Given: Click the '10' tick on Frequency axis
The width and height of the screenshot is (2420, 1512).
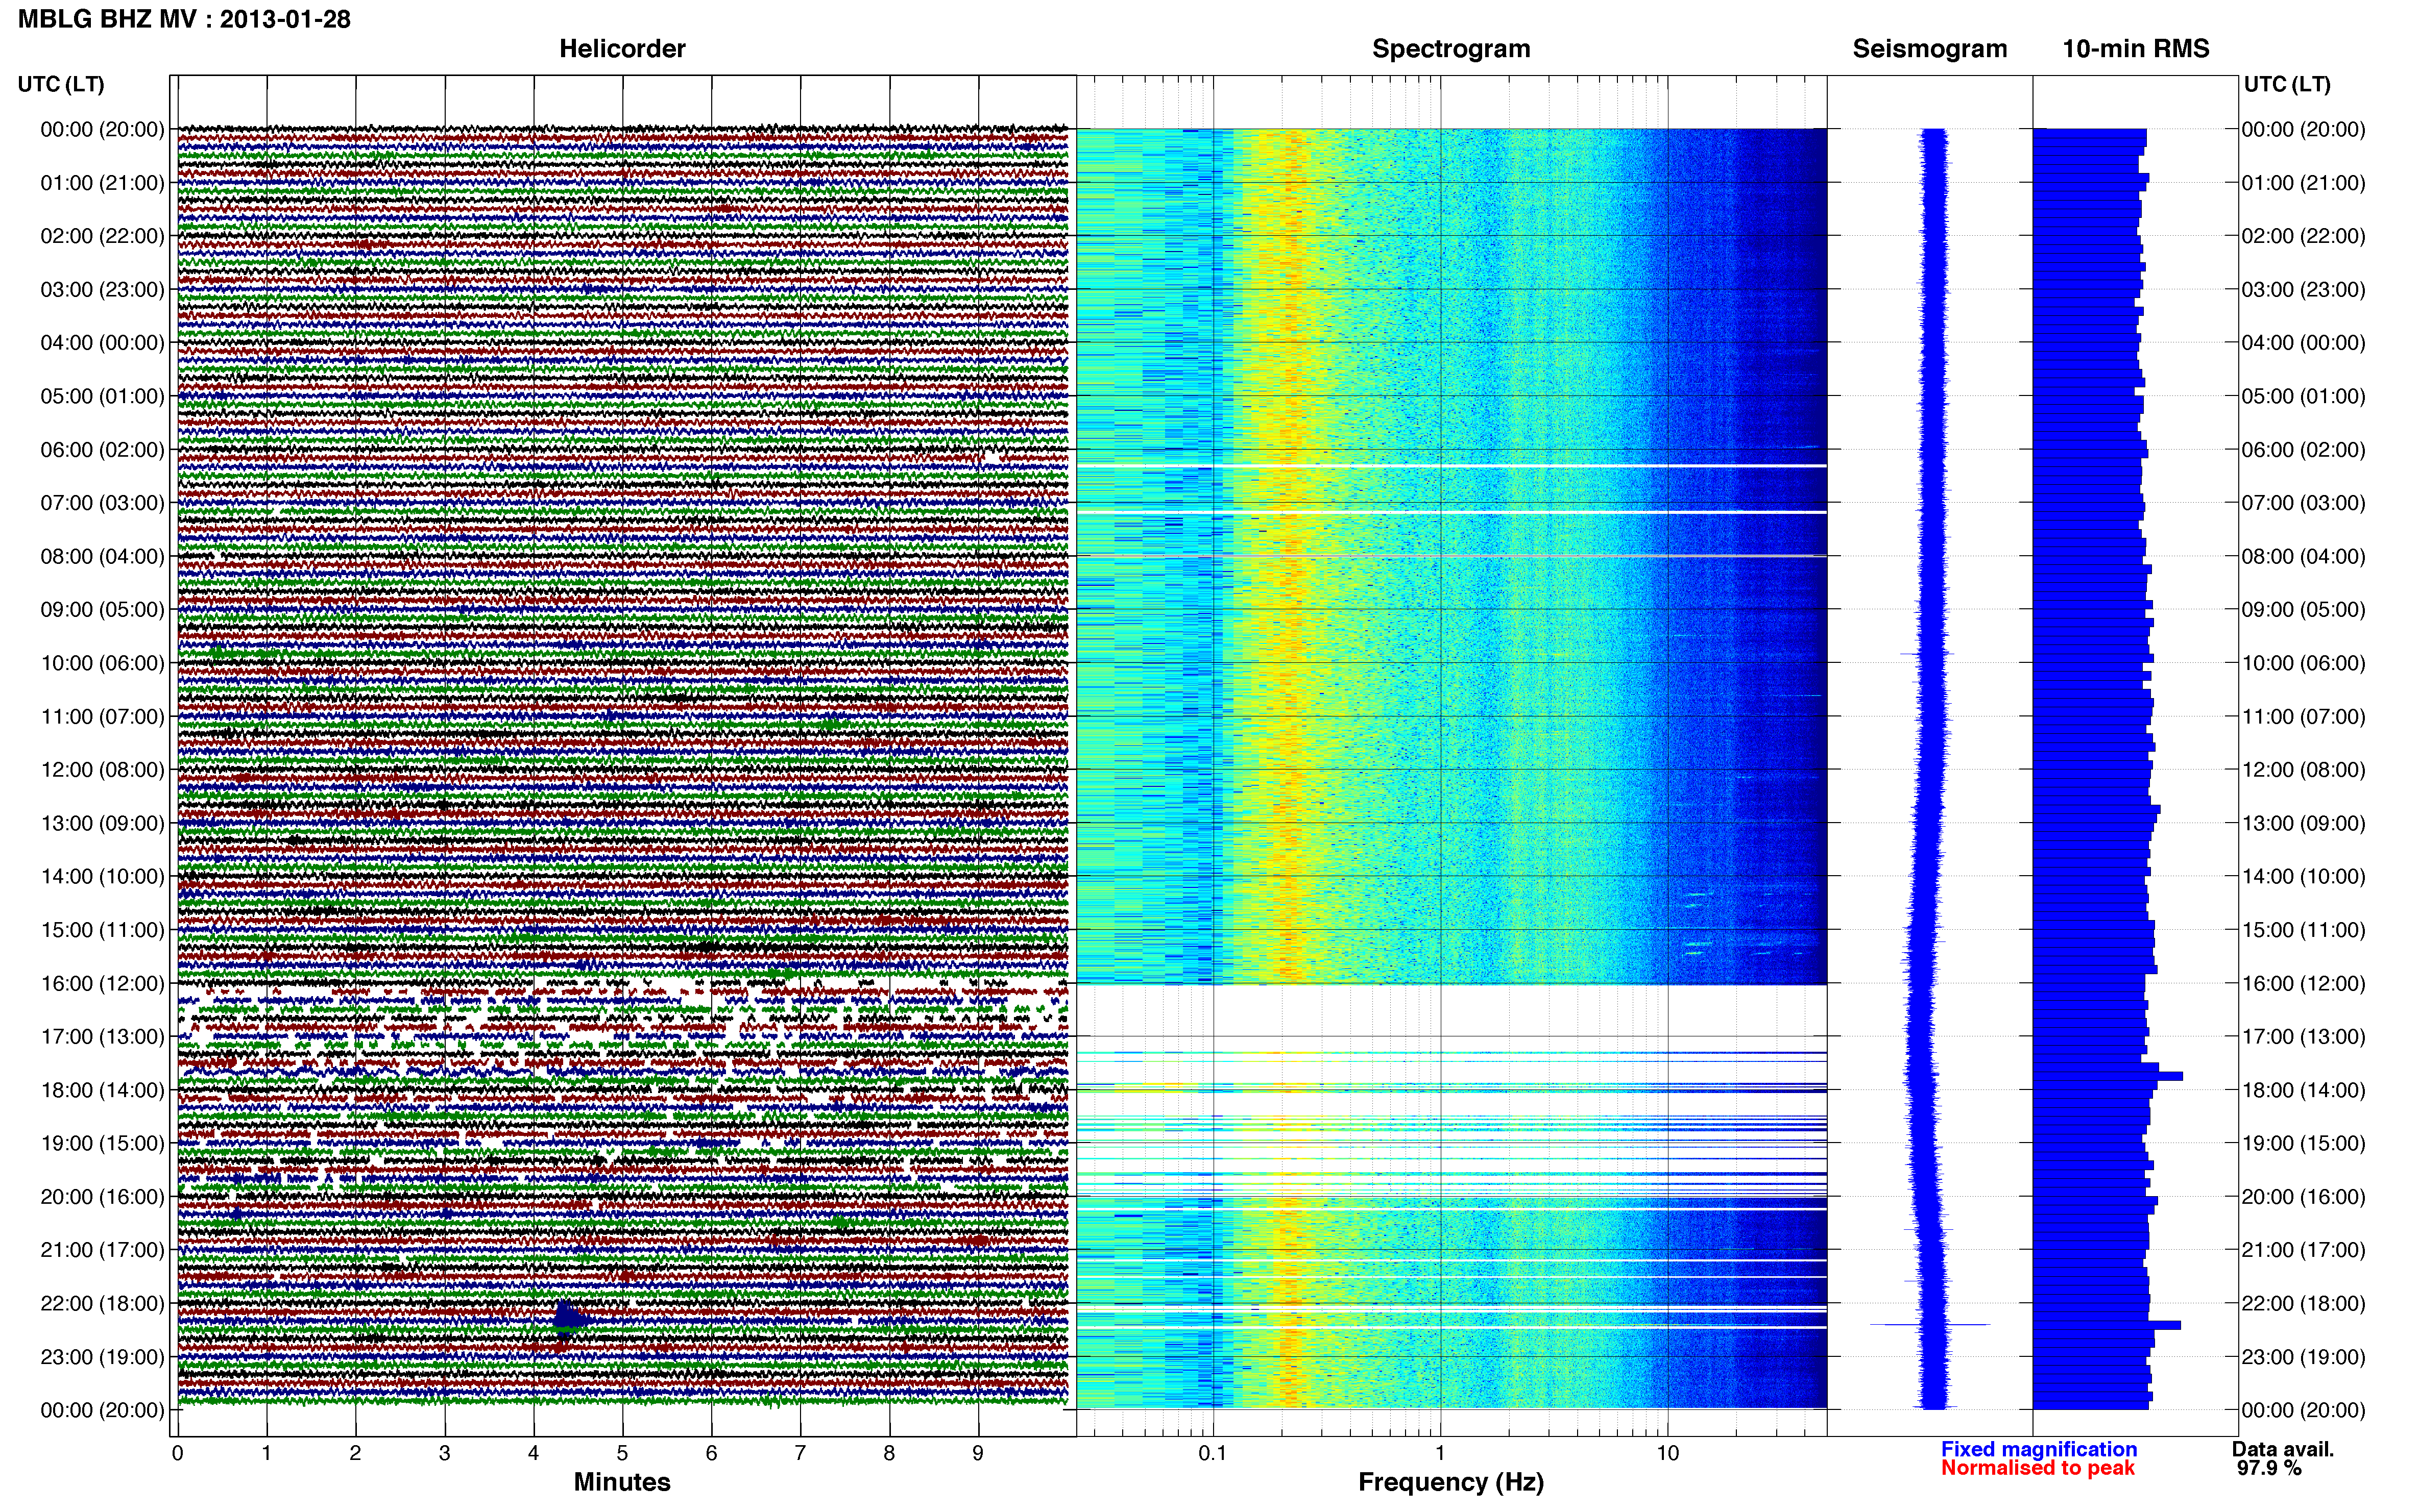Looking at the screenshot, I should click(1667, 1453).
